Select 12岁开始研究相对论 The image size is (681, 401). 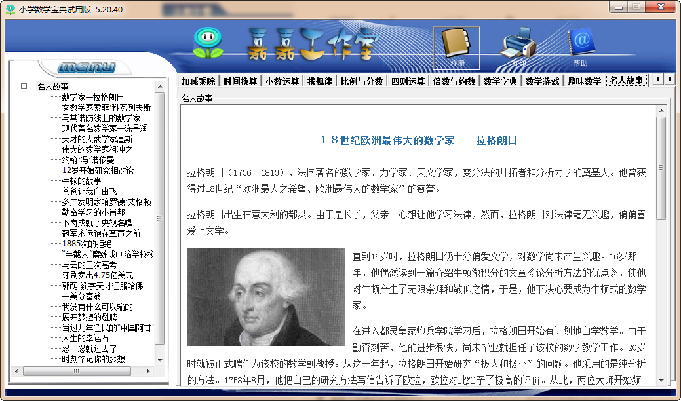pyautogui.click(x=98, y=170)
